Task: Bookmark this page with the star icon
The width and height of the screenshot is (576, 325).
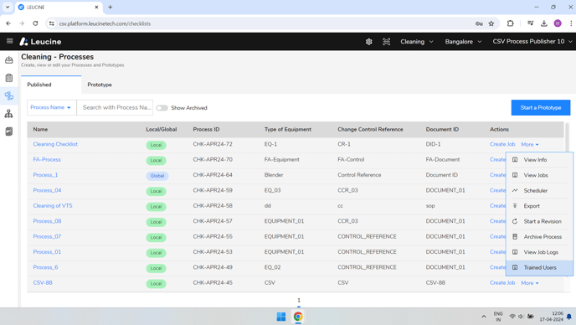Action: pyautogui.click(x=491, y=23)
